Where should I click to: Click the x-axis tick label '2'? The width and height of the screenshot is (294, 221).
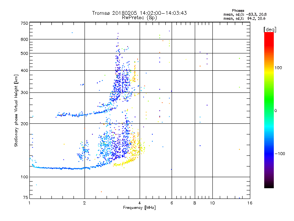(x=85, y=203)
